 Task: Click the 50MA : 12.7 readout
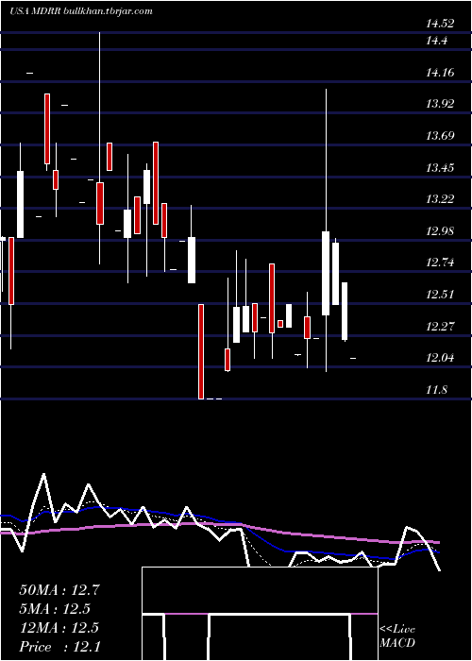[59, 590]
